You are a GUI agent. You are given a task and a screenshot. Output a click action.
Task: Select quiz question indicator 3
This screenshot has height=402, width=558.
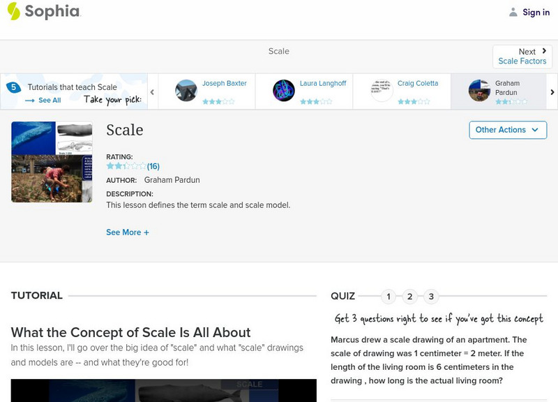coord(430,296)
